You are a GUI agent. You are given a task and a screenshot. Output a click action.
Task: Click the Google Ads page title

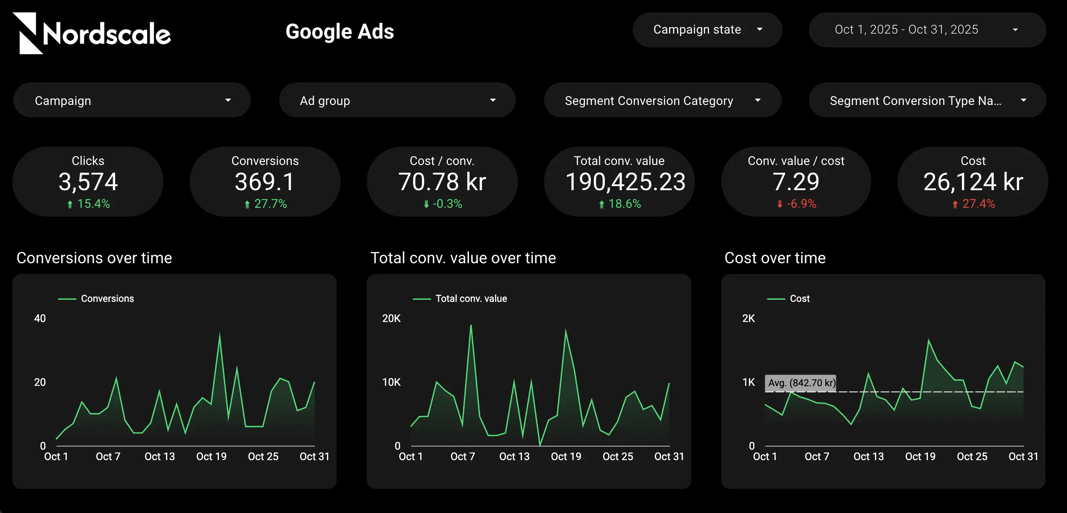coord(340,31)
